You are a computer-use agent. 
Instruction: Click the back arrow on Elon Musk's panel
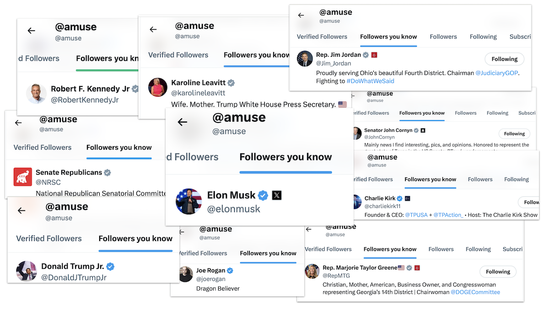click(183, 122)
